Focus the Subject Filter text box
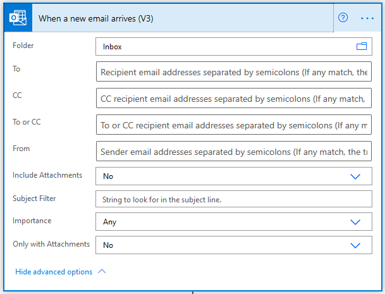 [233, 199]
